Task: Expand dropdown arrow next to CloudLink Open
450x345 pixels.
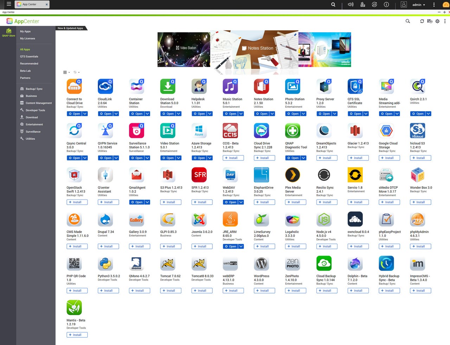Action: pos(116,114)
